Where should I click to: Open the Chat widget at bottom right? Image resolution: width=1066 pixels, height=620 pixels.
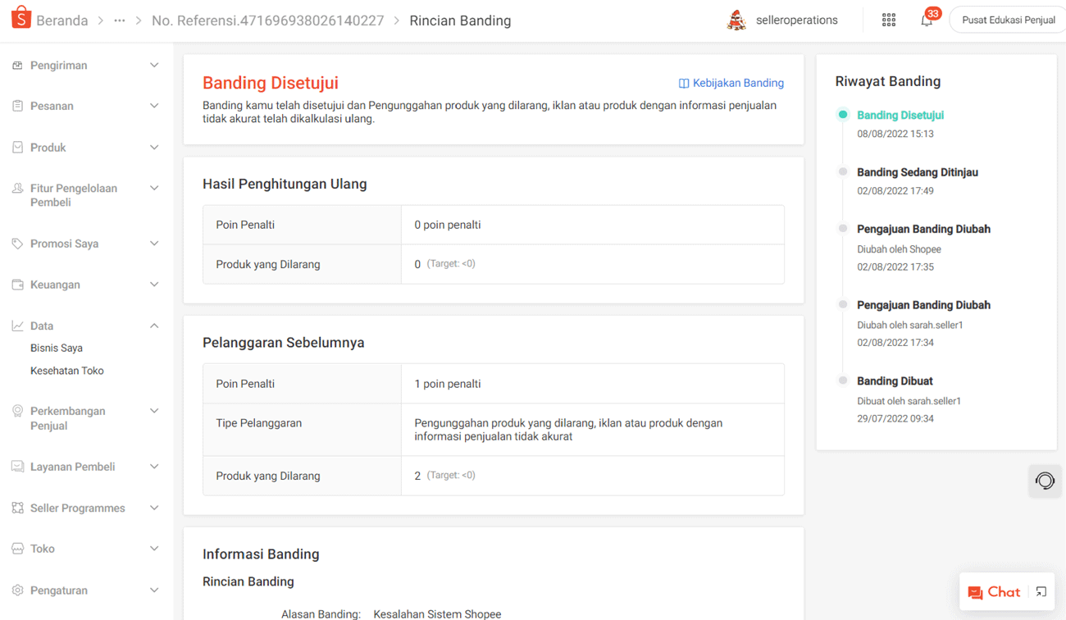pyautogui.click(x=1000, y=591)
